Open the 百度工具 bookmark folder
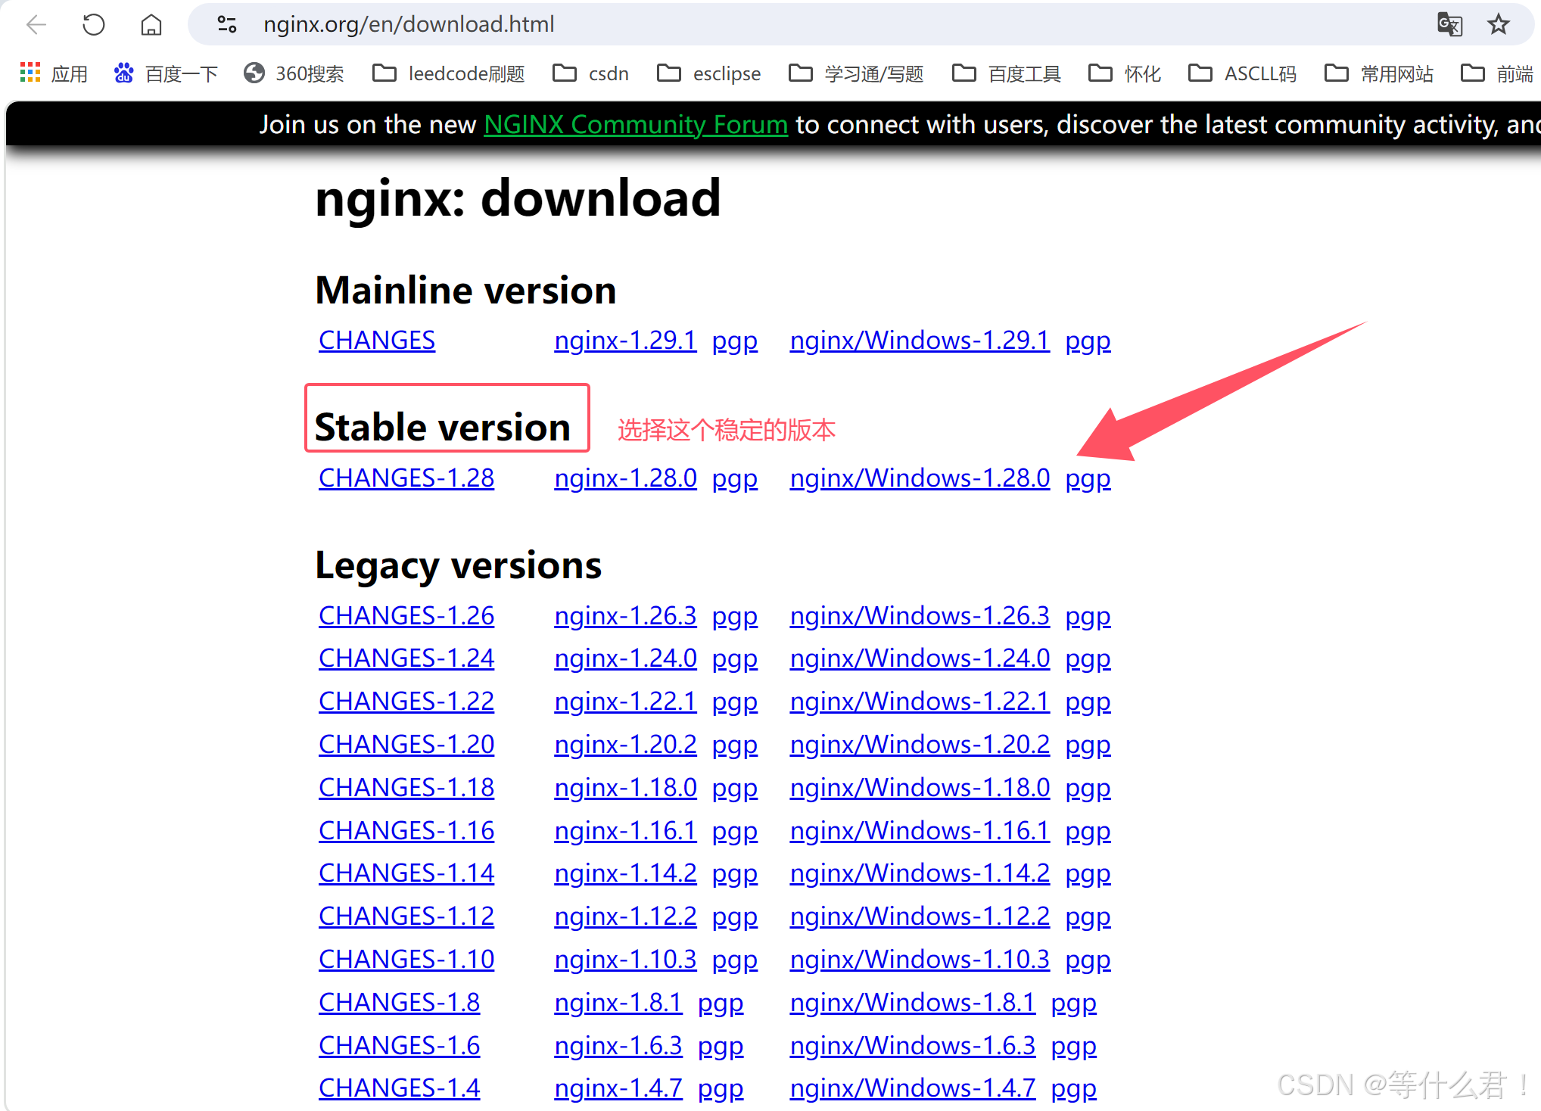Viewport: 1541px width, 1111px height. (1007, 73)
